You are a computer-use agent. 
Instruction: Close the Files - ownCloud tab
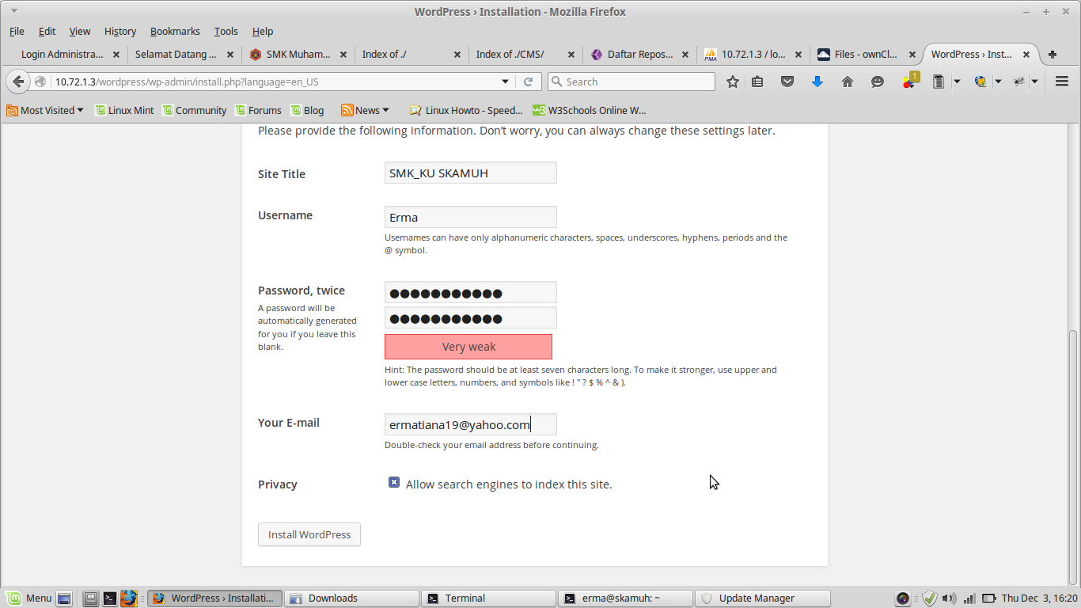912,55
